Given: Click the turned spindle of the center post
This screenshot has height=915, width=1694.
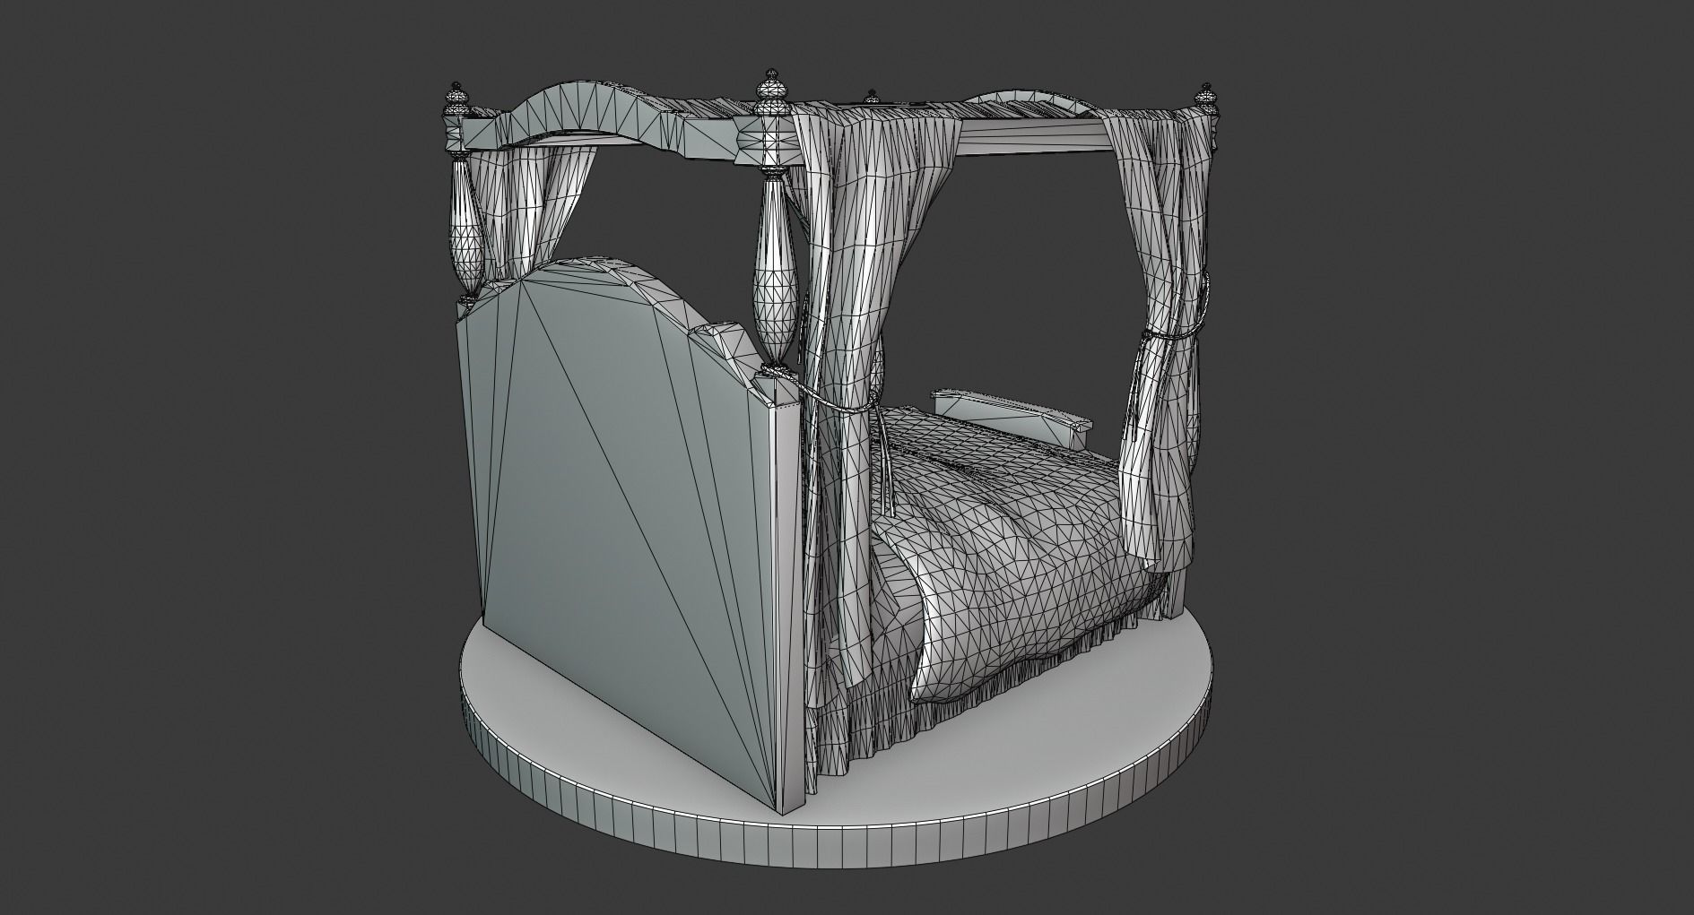Looking at the screenshot, I should [x=776, y=269].
